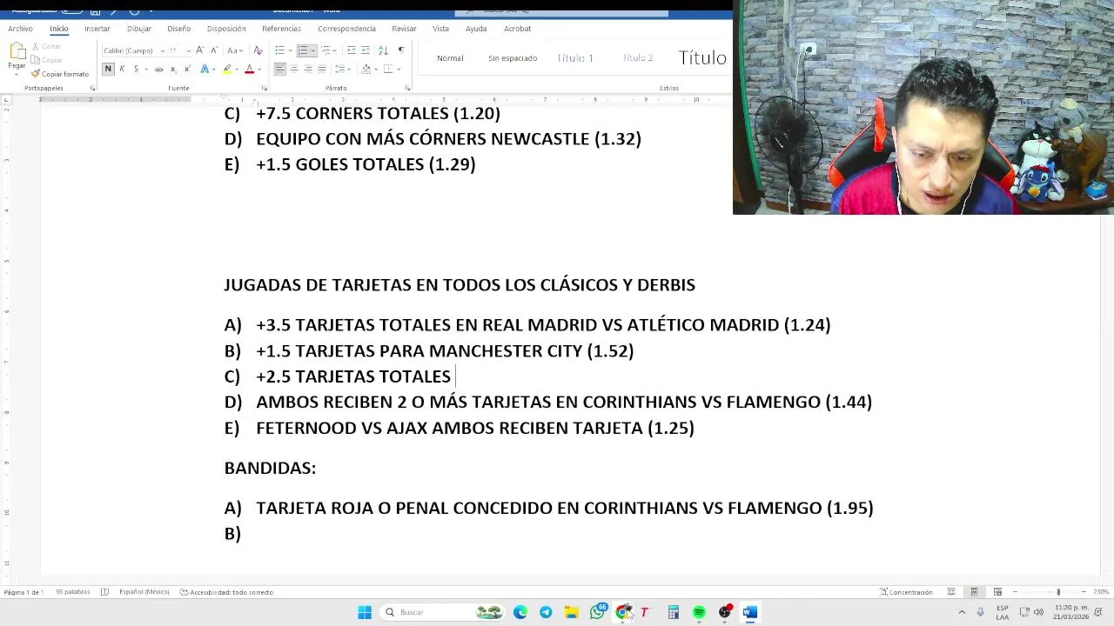
Task: Open line spacing options
Action: pyautogui.click(x=343, y=69)
